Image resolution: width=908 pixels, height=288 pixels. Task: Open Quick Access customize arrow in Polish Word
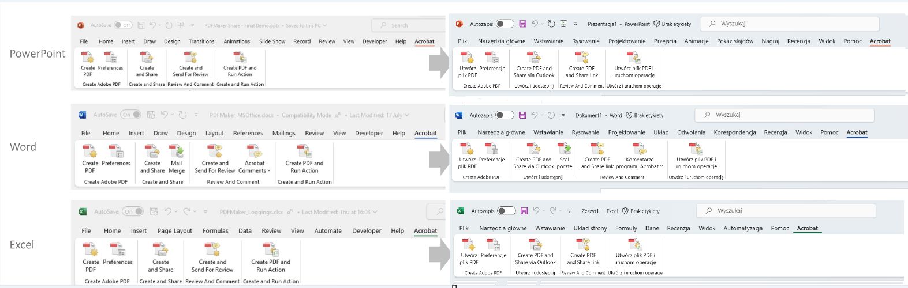[x=563, y=115]
